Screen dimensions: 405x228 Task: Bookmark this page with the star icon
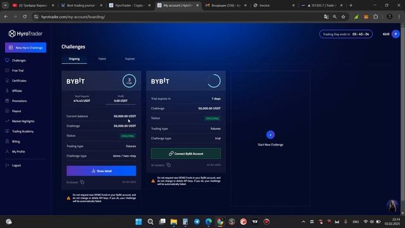click(x=343, y=17)
